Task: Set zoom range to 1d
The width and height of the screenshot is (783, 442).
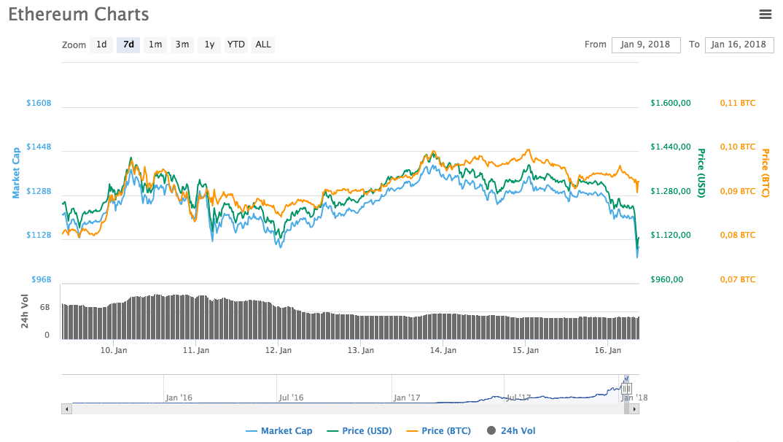Action: click(x=101, y=44)
